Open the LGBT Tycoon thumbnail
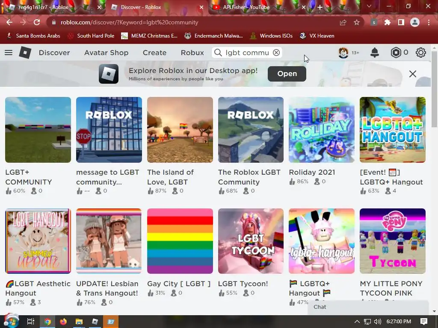This screenshot has width=438, height=328. point(251,241)
